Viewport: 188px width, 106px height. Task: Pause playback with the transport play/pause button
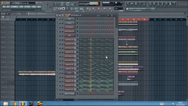pyautogui.click(x=60, y=9)
